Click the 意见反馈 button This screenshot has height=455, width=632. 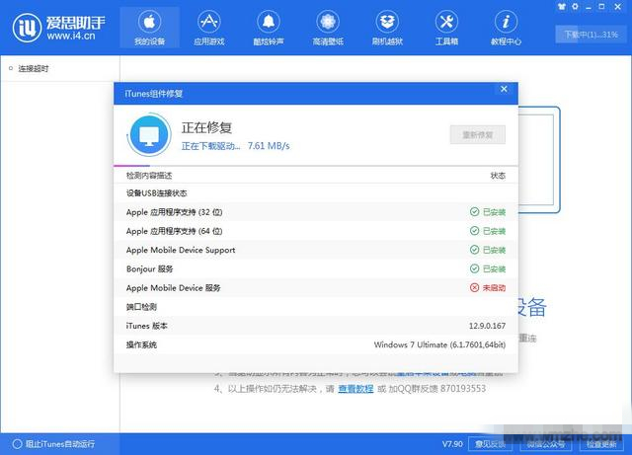tap(490, 444)
